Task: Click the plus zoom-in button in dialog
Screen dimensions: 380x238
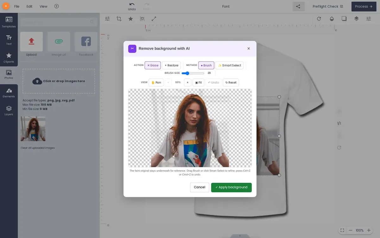Action: pos(187,83)
